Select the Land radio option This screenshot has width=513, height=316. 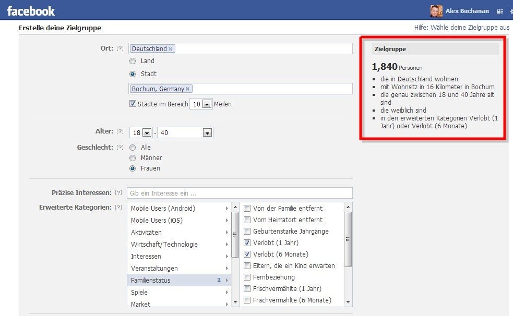133,61
